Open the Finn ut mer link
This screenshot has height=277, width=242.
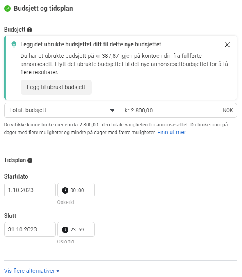pos(171,132)
